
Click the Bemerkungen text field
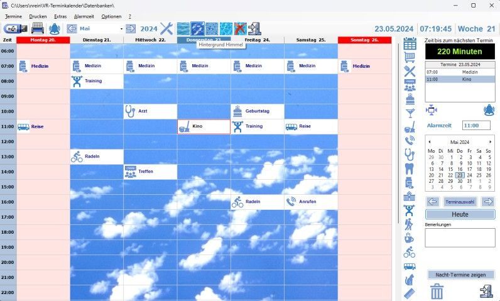(460, 237)
